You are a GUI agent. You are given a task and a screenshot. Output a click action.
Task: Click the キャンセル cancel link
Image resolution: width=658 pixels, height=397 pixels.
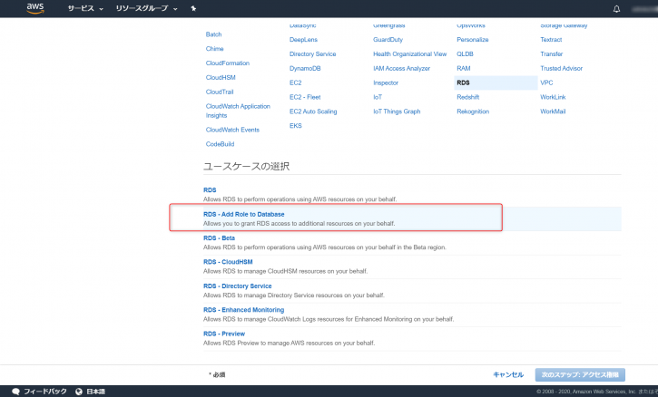click(x=508, y=374)
